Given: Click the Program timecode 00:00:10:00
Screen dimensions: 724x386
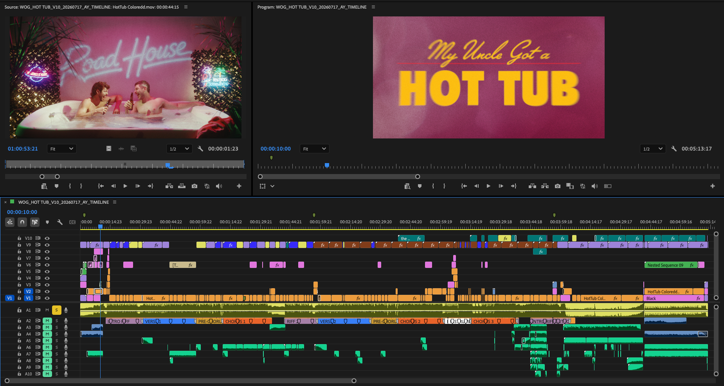Looking at the screenshot, I should pyautogui.click(x=276, y=149).
